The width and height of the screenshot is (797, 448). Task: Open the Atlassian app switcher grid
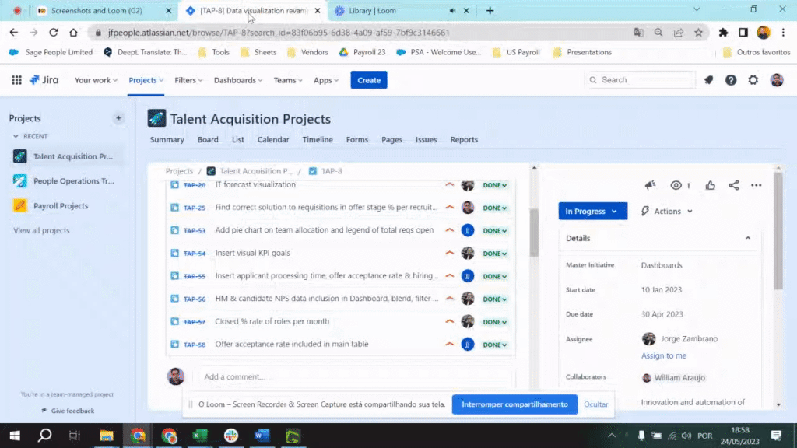pyautogui.click(x=16, y=80)
